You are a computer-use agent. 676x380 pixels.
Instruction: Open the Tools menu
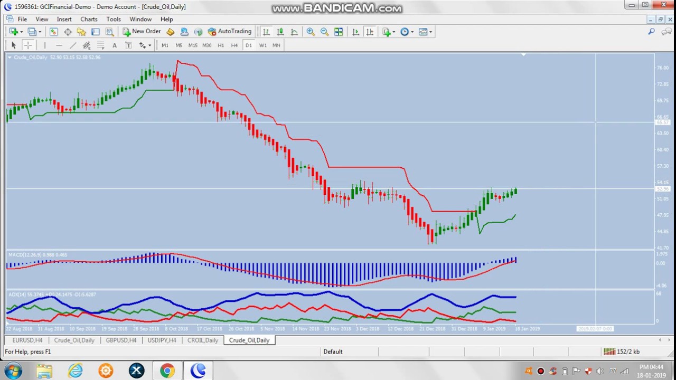pos(114,19)
